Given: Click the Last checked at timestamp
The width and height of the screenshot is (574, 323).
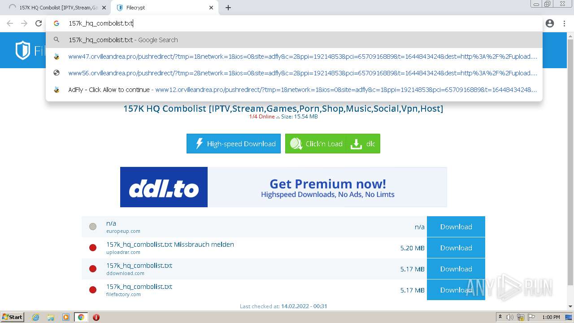Looking at the screenshot, I should 283,306.
